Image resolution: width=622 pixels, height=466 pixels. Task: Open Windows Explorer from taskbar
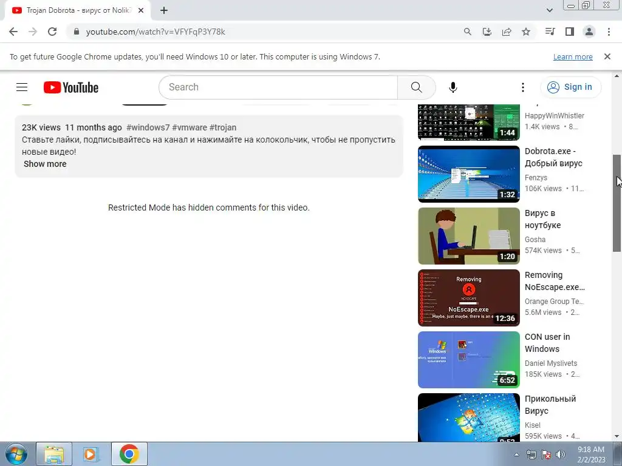54,454
